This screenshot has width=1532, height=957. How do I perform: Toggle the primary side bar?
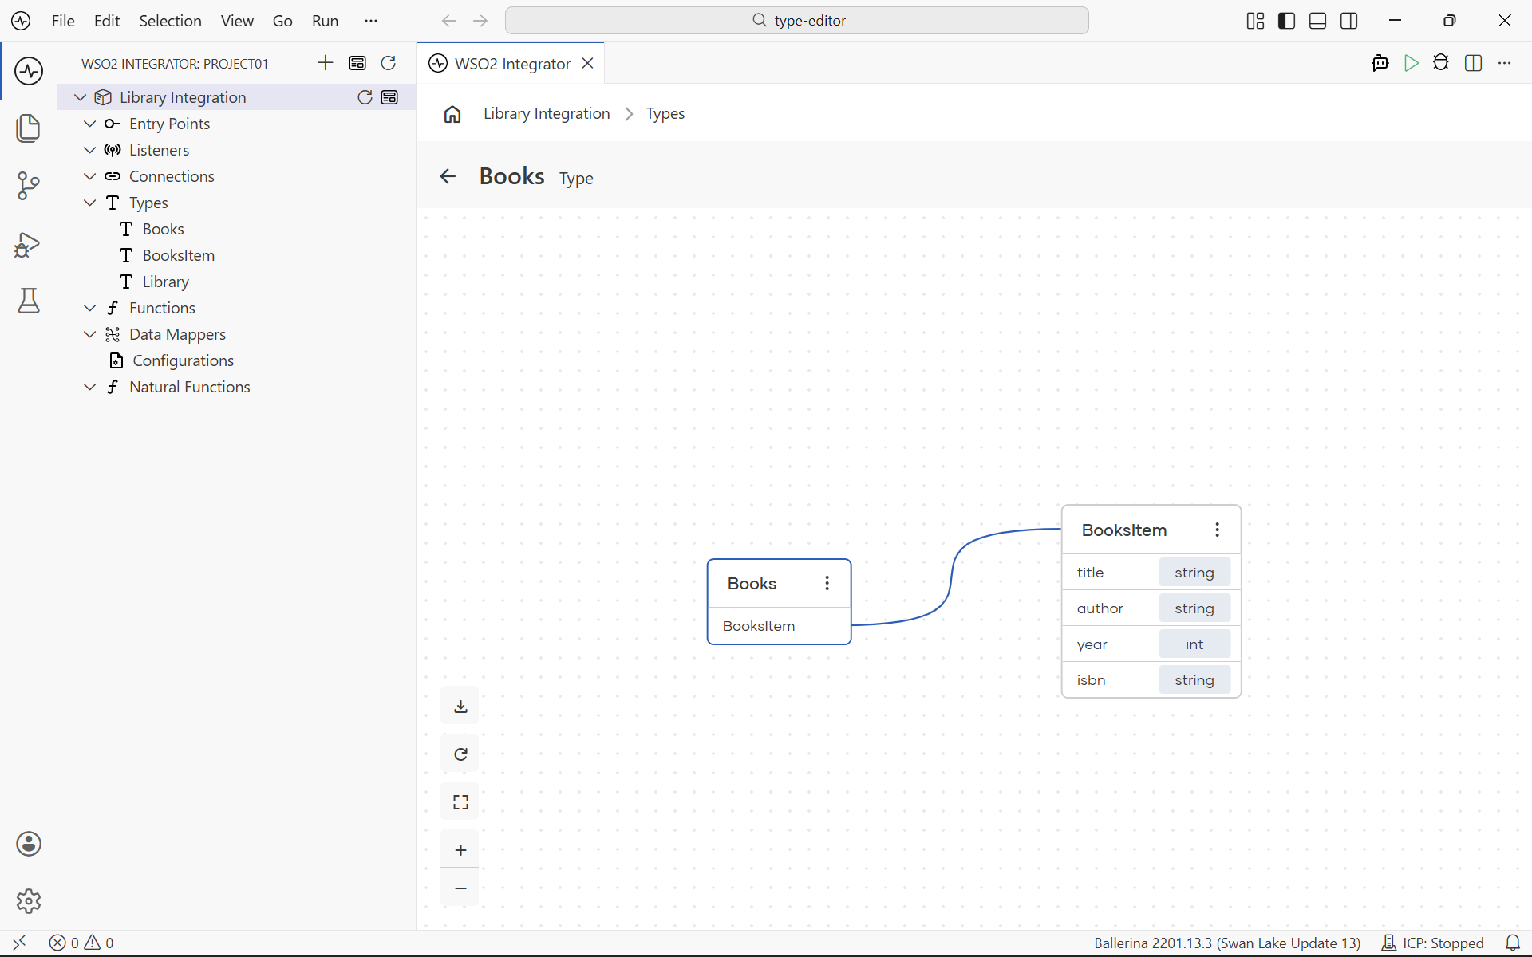click(1286, 21)
